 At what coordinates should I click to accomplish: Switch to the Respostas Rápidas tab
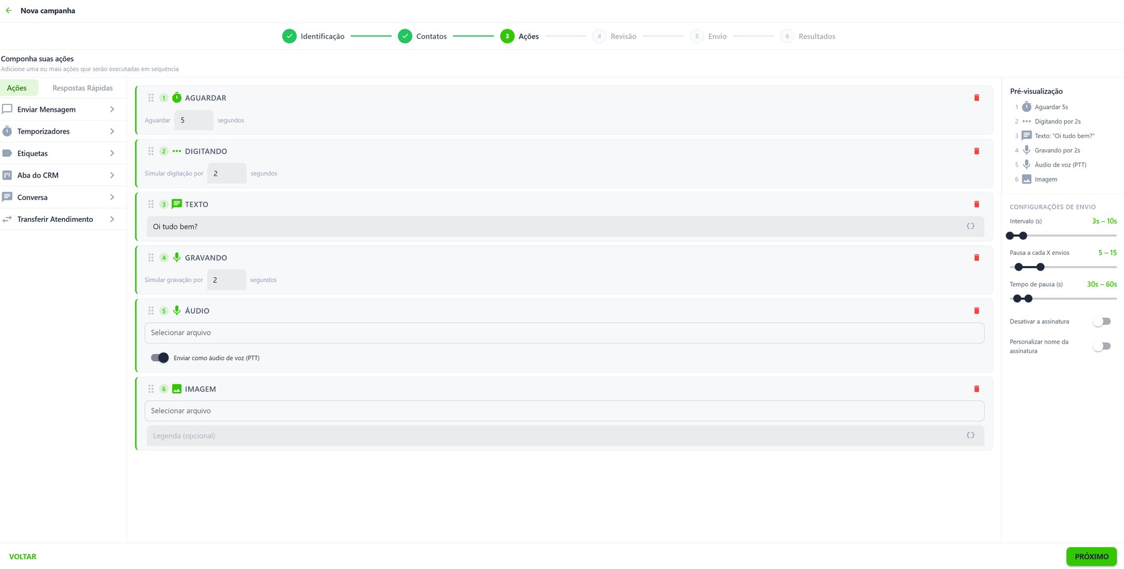pyautogui.click(x=82, y=88)
